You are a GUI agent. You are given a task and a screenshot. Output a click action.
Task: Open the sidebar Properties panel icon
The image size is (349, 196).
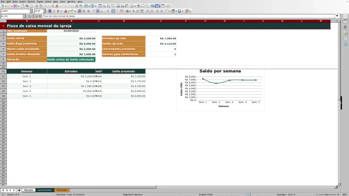click(x=346, y=21)
